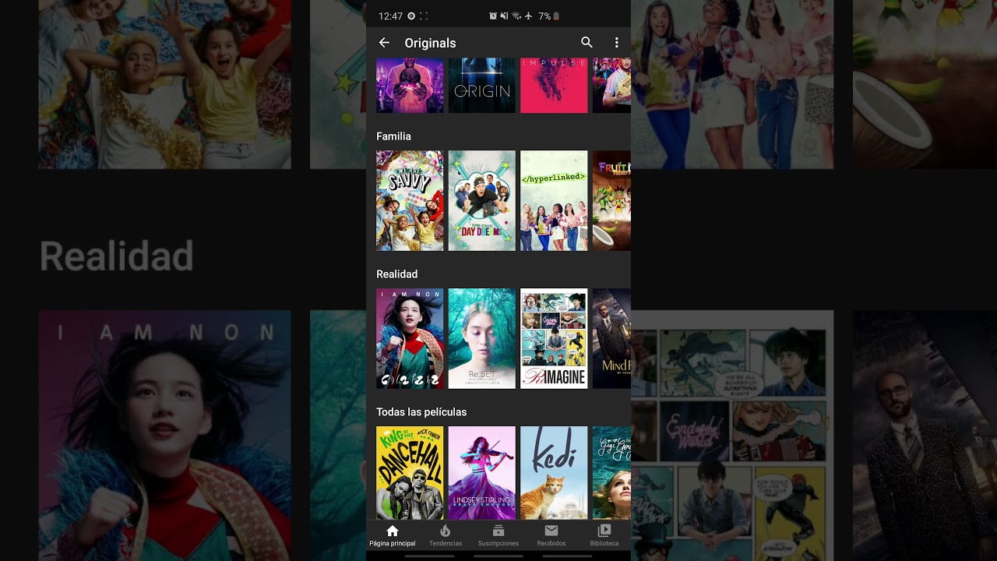Open the three-dot overflow menu

tap(616, 43)
